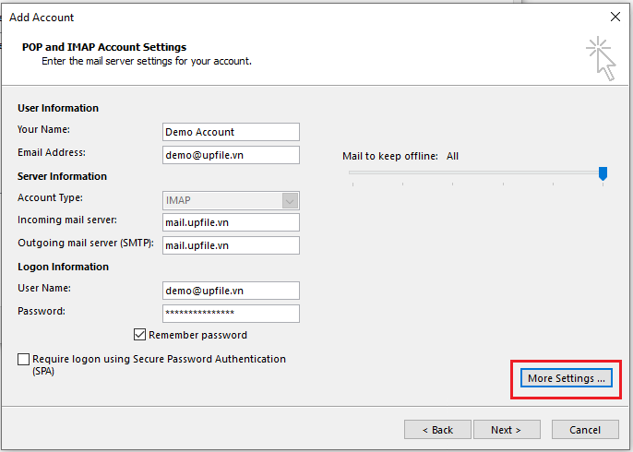Click the left end of offline mail slider track
Viewport: 633px width, 452px height.
[x=352, y=172]
